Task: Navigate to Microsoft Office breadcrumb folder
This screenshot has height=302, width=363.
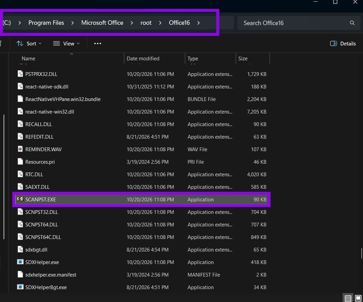Action: click(x=102, y=23)
